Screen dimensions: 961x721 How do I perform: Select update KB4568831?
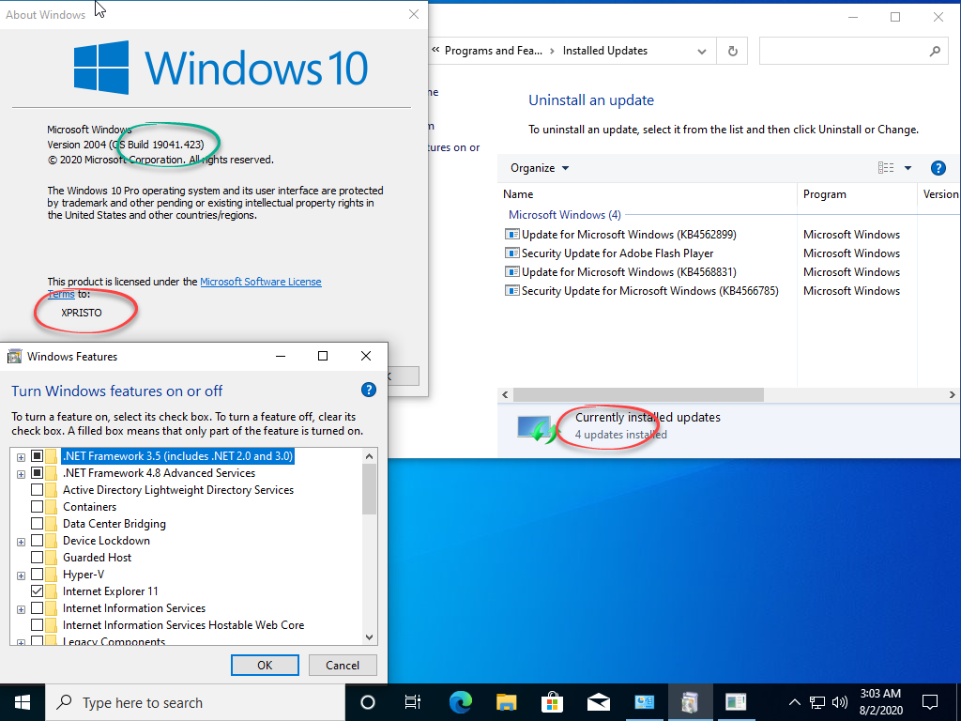[629, 271]
